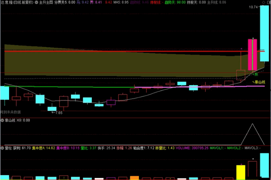Click the MAVOL2 label
271x180 pixels.
click(235, 148)
